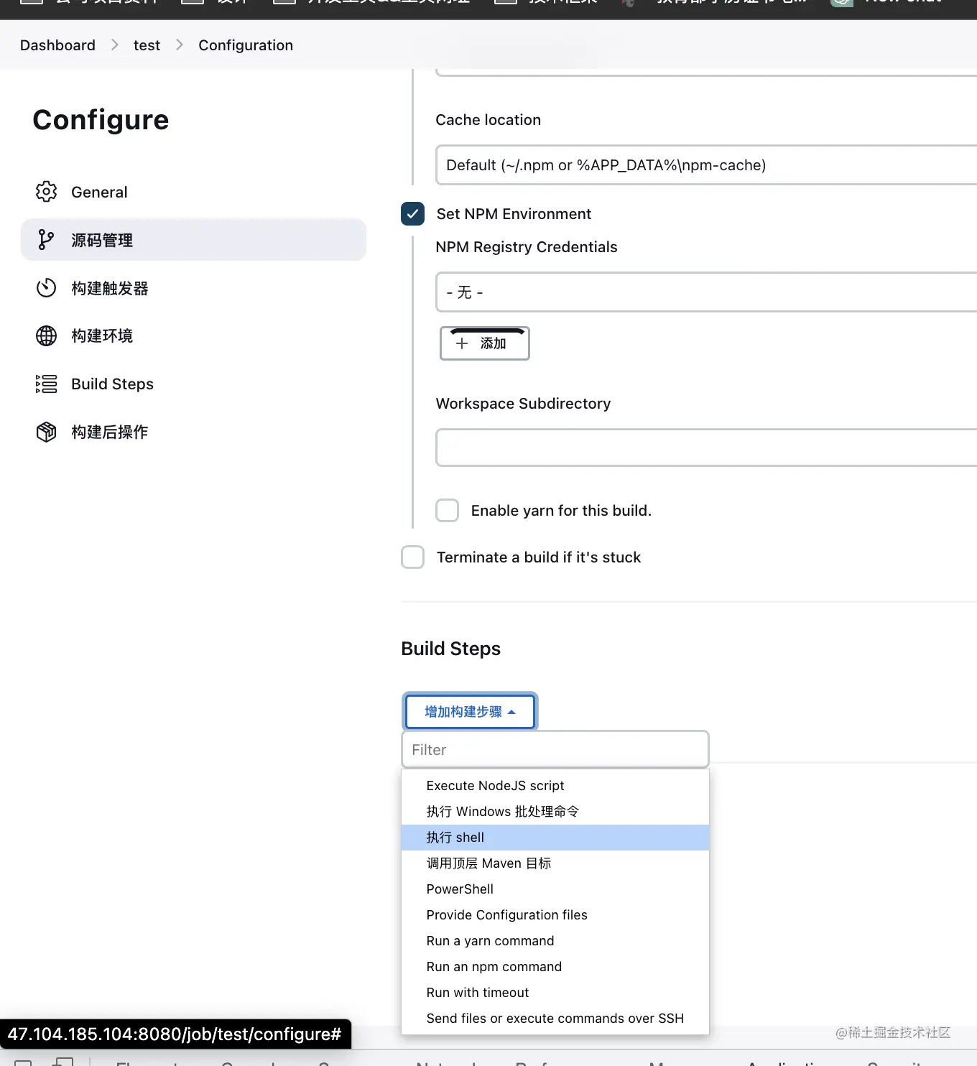Click the 构建触发器 clock icon
The image size is (977, 1066).
(x=46, y=288)
